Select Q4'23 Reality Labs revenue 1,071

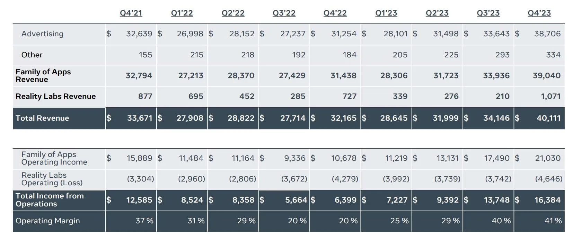coord(551,96)
